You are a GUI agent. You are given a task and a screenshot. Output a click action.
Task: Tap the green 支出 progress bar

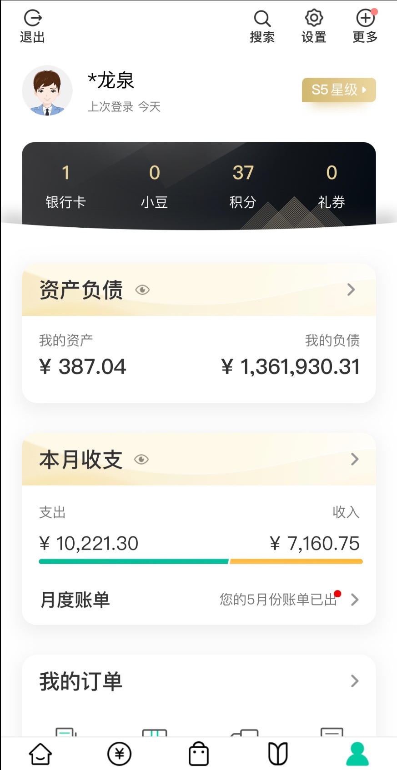pos(134,562)
